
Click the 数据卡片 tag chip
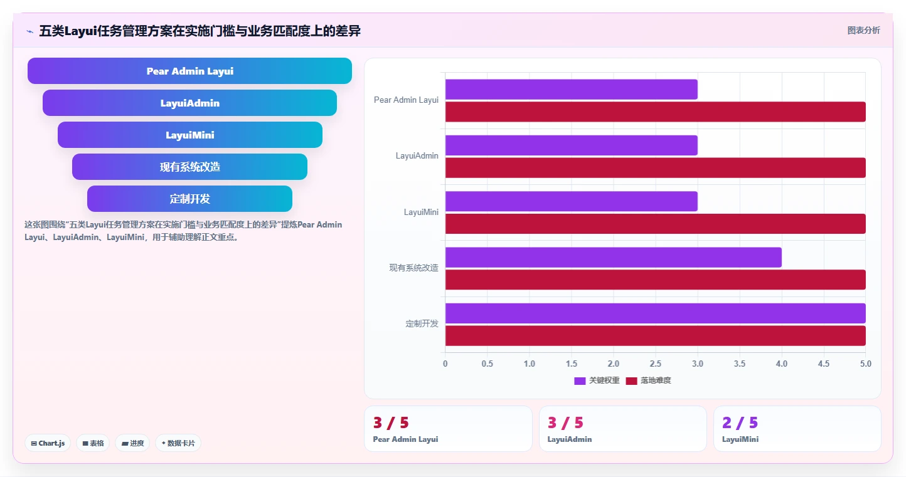(x=178, y=443)
